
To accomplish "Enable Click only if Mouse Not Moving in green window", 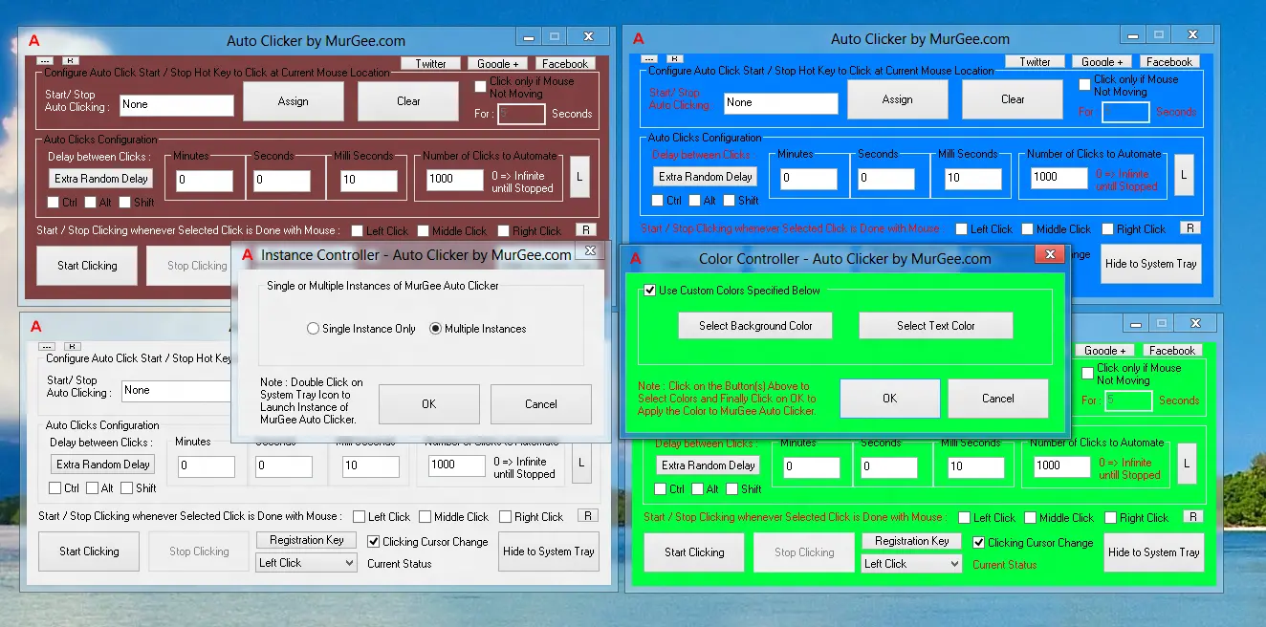I will (x=1088, y=374).
